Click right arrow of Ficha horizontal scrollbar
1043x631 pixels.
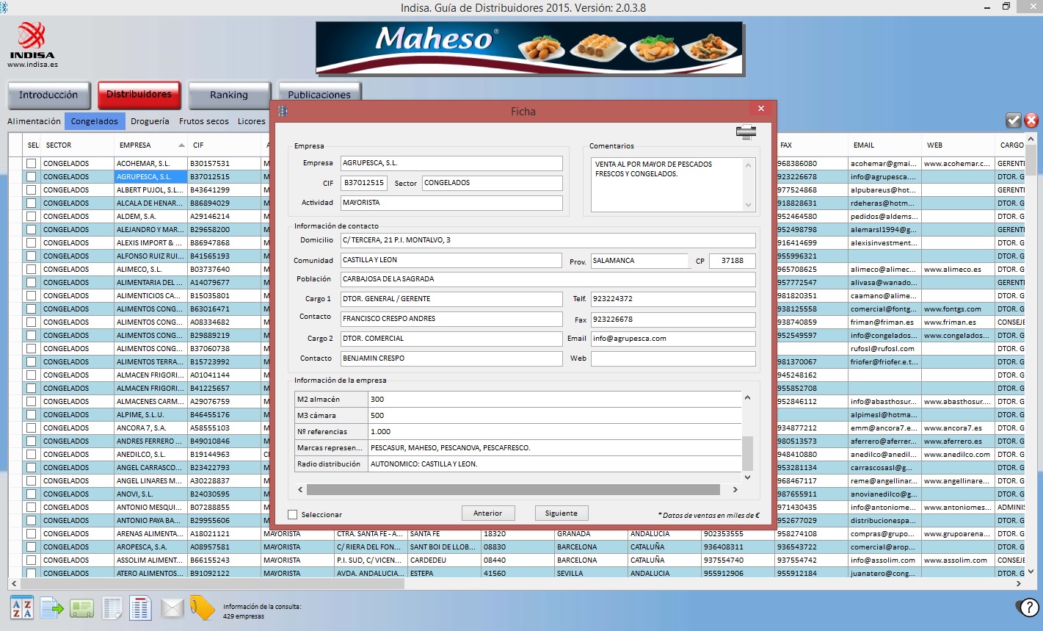click(x=735, y=489)
